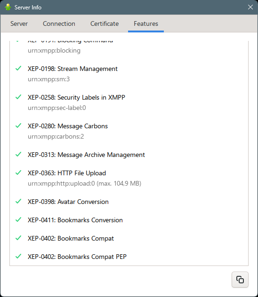Viewport: 258px width, 297px height.
Task: Click checkmark beside XEP-0258 Security Labels
Action: [18, 97]
